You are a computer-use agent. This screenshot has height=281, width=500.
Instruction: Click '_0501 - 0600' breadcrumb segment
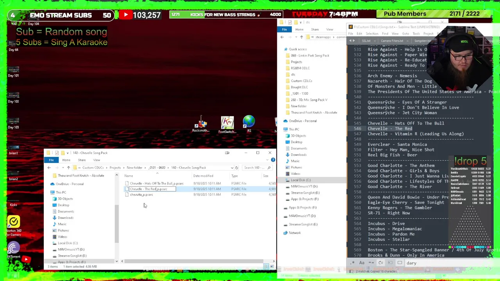(157, 168)
